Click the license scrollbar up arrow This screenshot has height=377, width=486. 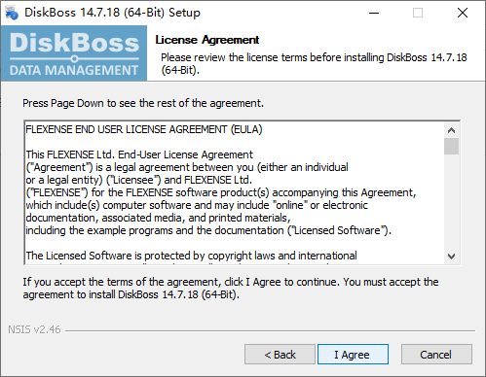tap(451, 130)
